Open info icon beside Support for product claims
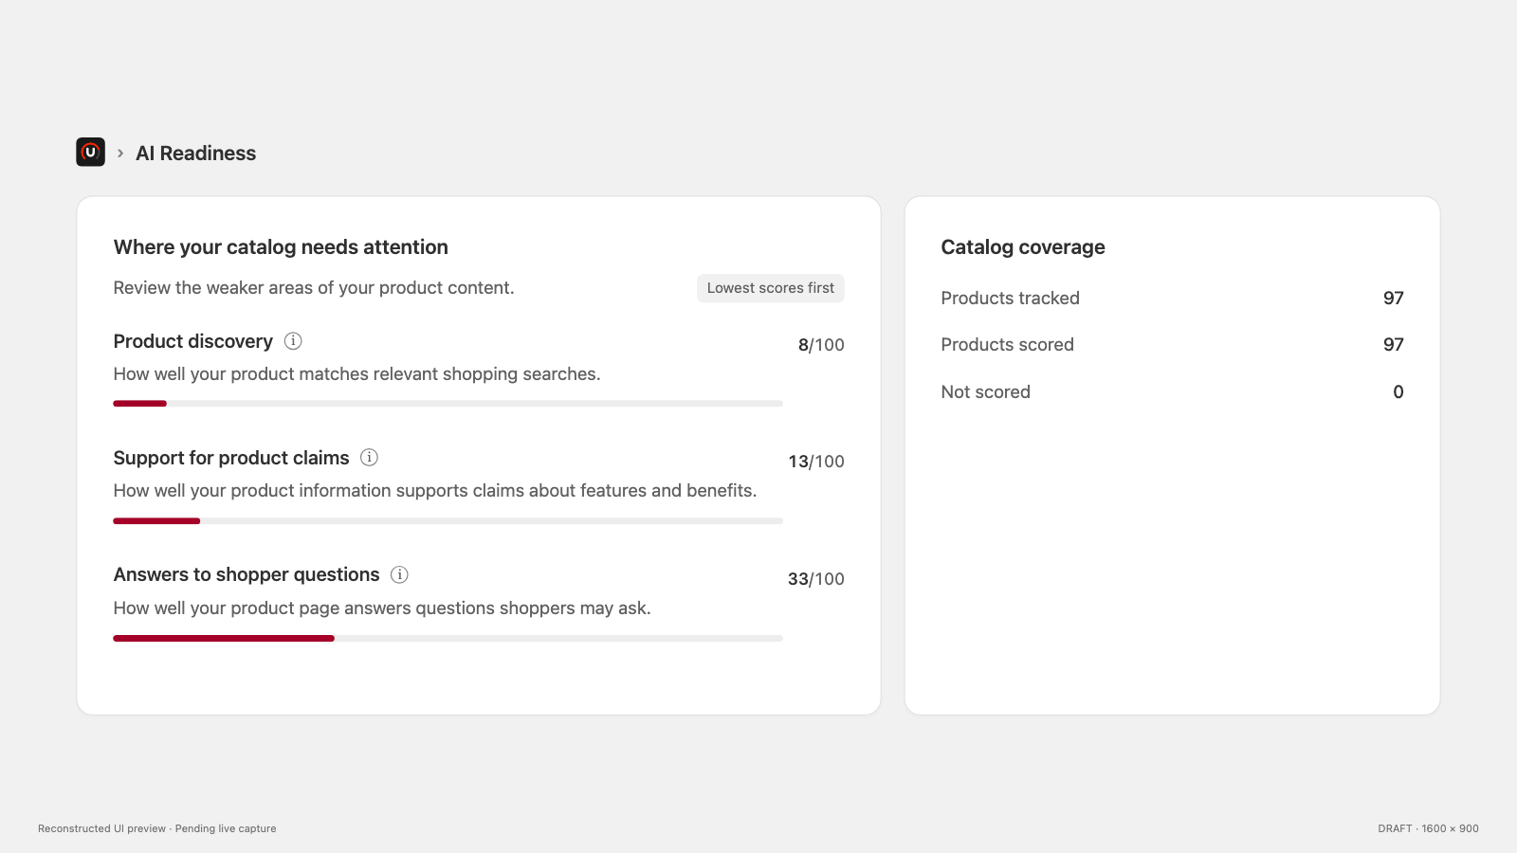The width and height of the screenshot is (1517, 853). click(370, 458)
